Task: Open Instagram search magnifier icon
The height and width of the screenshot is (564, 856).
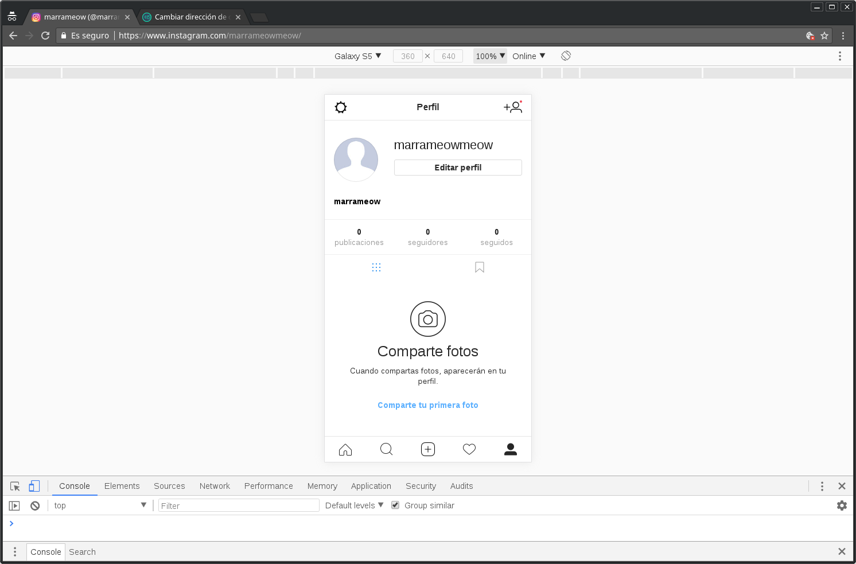Action: [387, 449]
